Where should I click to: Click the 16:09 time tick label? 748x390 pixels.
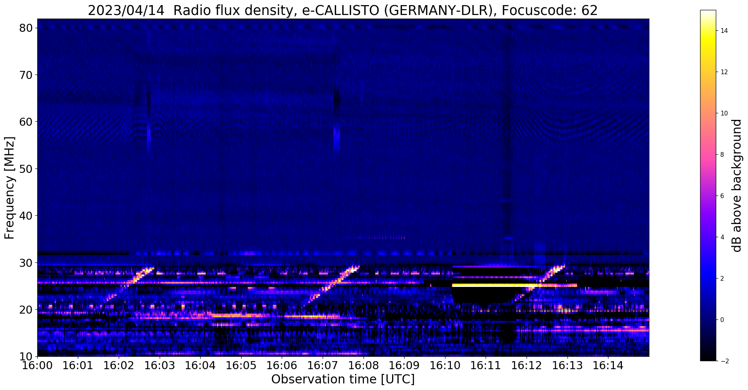tap(404, 365)
